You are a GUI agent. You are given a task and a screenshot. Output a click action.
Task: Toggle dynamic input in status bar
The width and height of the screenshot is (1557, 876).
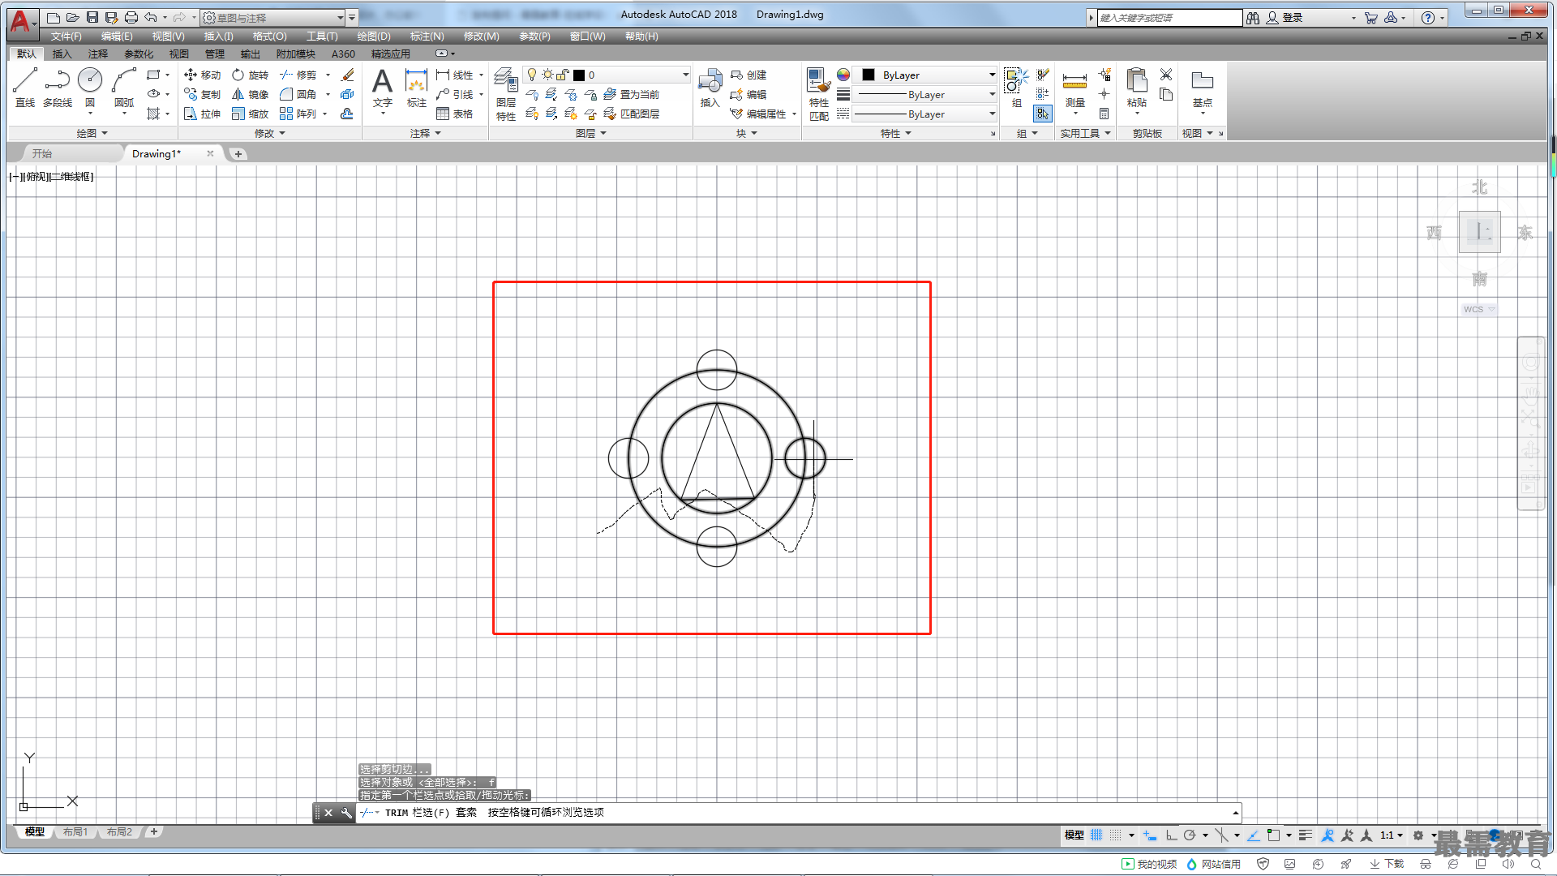point(1150,835)
